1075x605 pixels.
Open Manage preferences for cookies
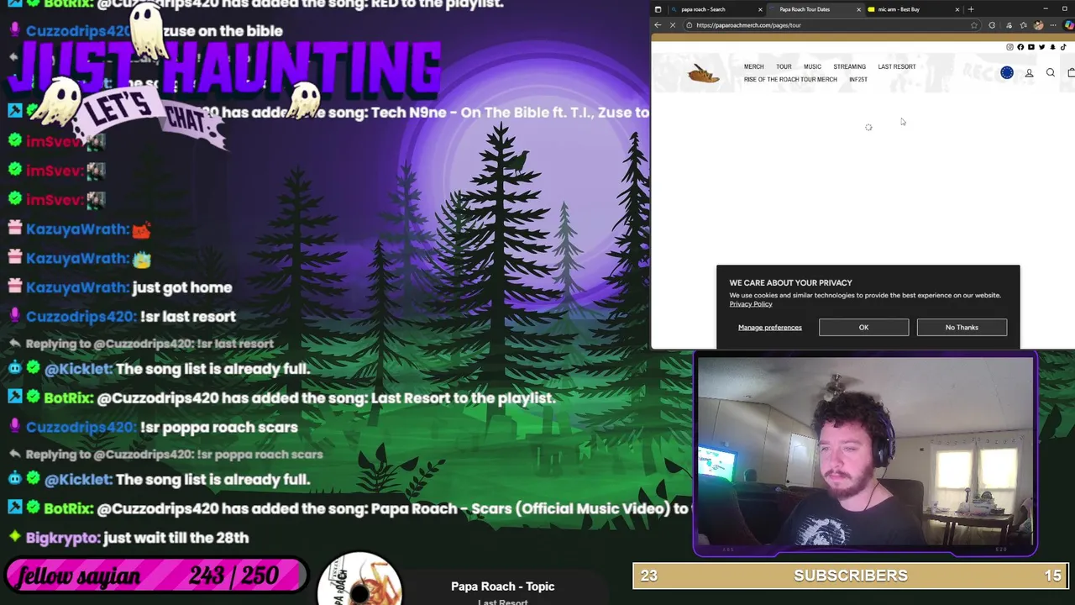click(x=770, y=327)
